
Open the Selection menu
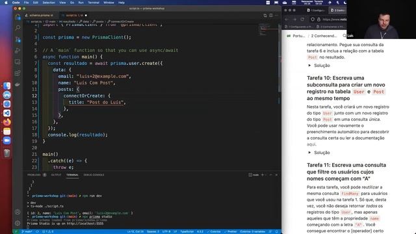[x=49, y=3]
